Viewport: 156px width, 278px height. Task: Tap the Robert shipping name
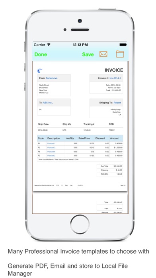click(117, 103)
